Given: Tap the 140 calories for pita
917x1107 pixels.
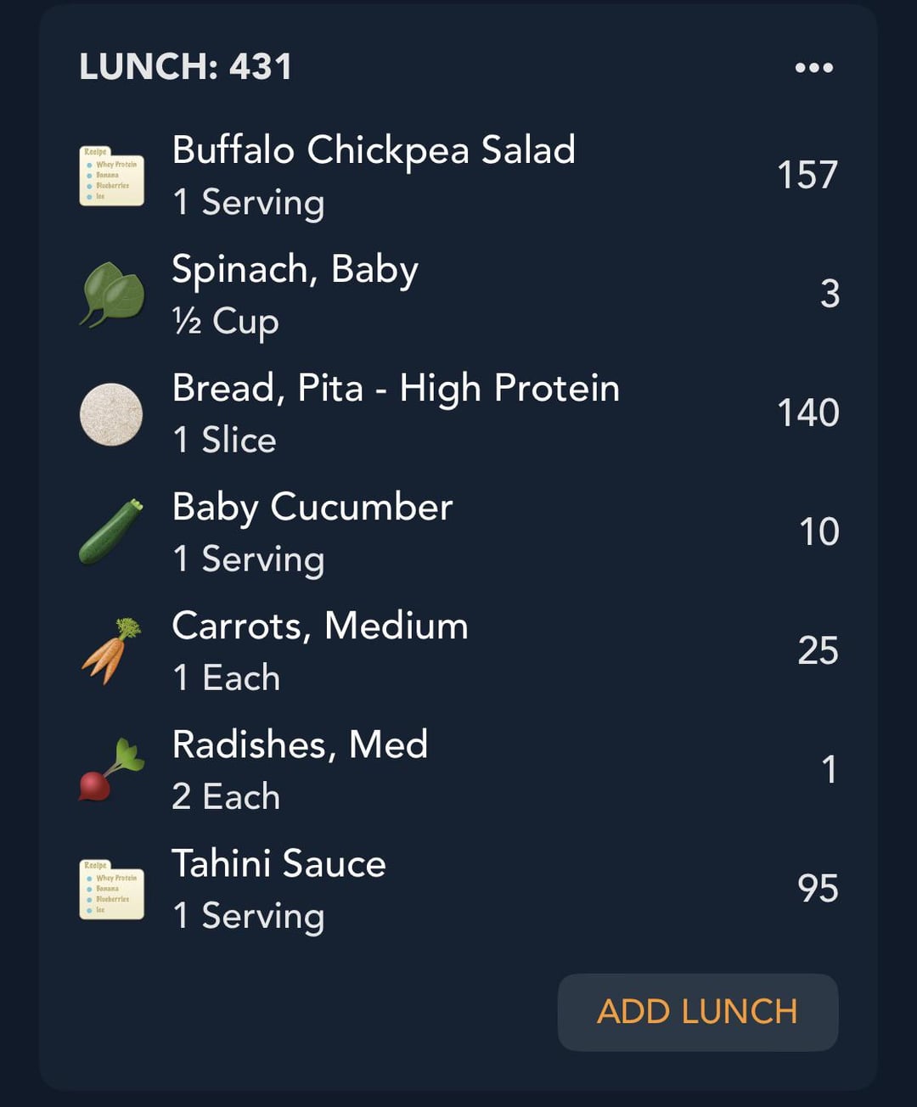Looking at the screenshot, I should click(808, 413).
